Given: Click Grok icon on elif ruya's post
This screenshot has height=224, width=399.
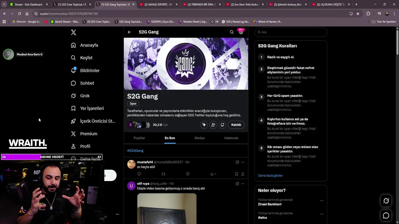Looking at the screenshot, I should [x=237, y=184].
